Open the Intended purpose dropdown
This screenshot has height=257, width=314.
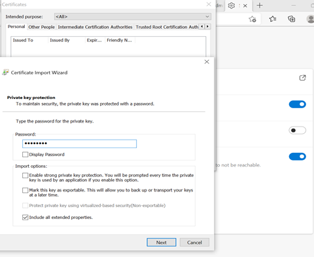(132, 16)
